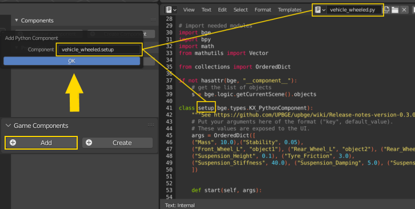The width and height of the screenshot is (415, 209).
Task: Click the line containing "Mass", 10.0
Action: (x=248, y=143)
